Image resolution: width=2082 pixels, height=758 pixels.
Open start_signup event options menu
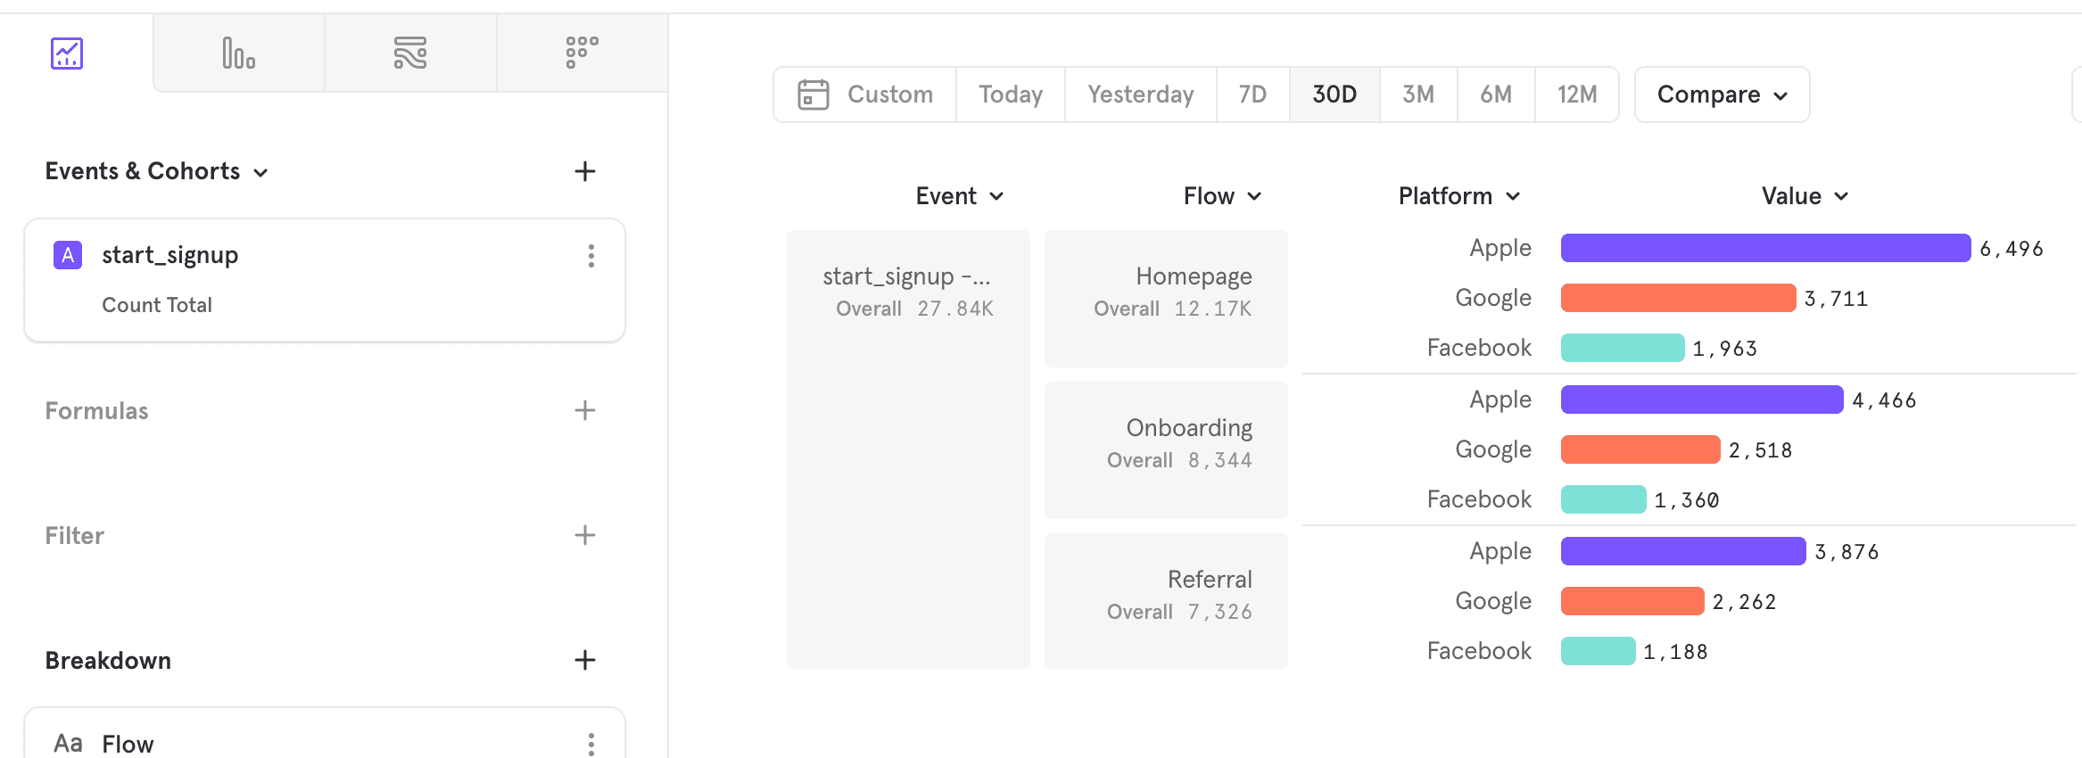591,256
